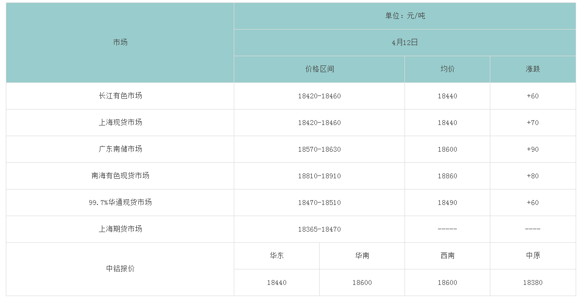Select the 上海现货市场 row label
This screenshot has width=581, height=298.
tap(120, 123)
